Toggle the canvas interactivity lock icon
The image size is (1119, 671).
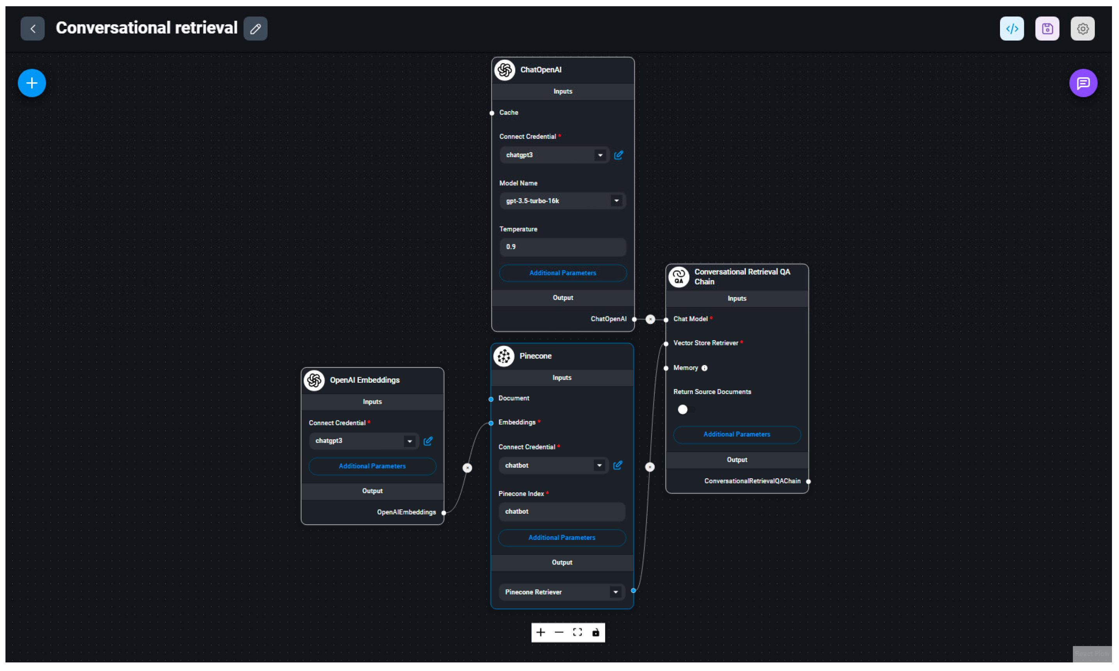[x=595, y=632]
